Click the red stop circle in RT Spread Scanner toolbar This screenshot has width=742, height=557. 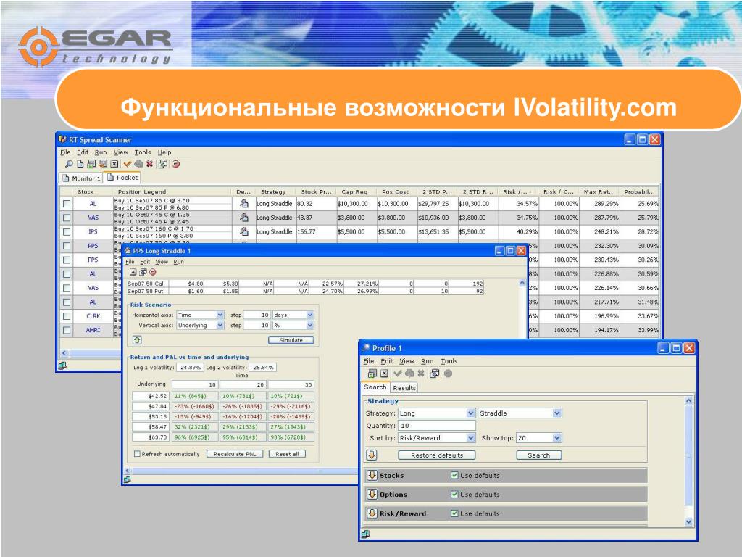point(175,165)
